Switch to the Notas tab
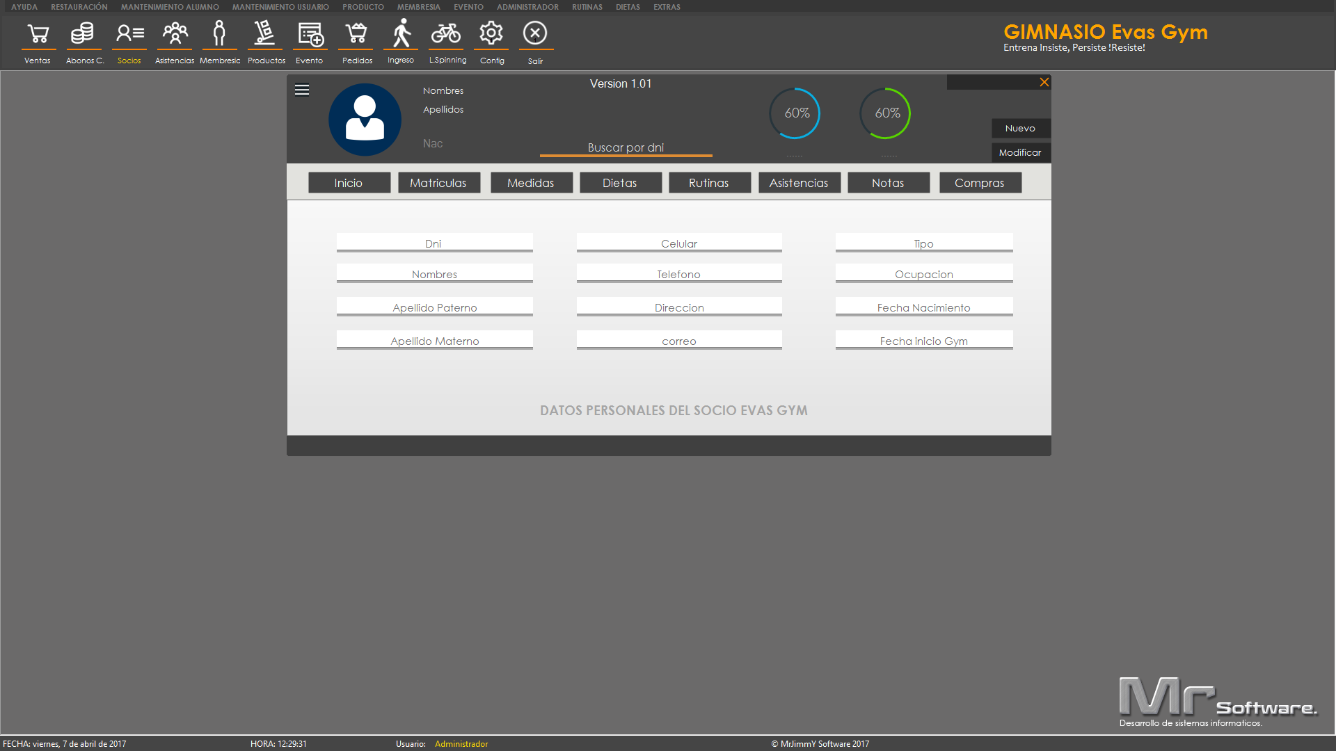This screenshot has width=1336, height=751. click(x=889, y=183)
